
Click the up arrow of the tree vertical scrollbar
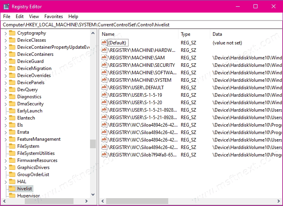(93, 33)
